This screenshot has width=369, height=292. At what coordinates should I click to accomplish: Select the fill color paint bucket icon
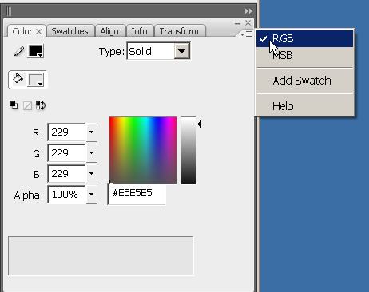point(18,79)
